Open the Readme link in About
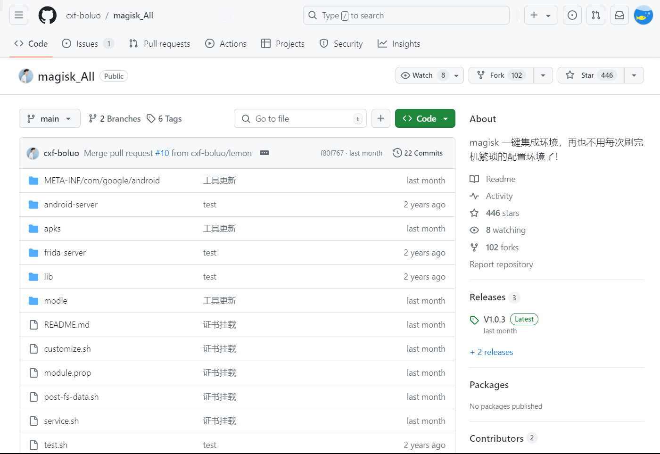The width and height of the screenshot is (660, 454). (x=493, y=179)
